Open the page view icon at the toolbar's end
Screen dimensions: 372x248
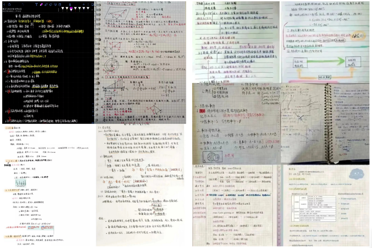pyautogui.click(x=92, y=4)
